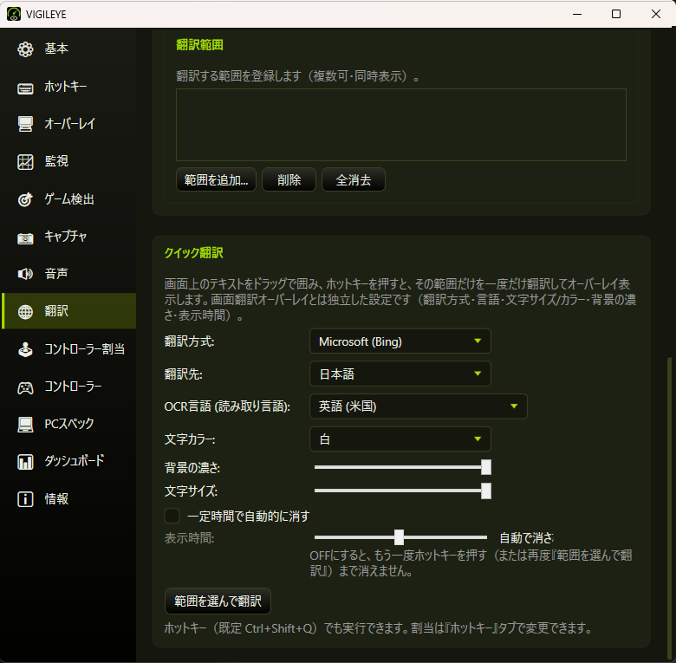676x663 pixels.
Task: Open the キャプチャ tab
Action: click(x=69, y=237)
